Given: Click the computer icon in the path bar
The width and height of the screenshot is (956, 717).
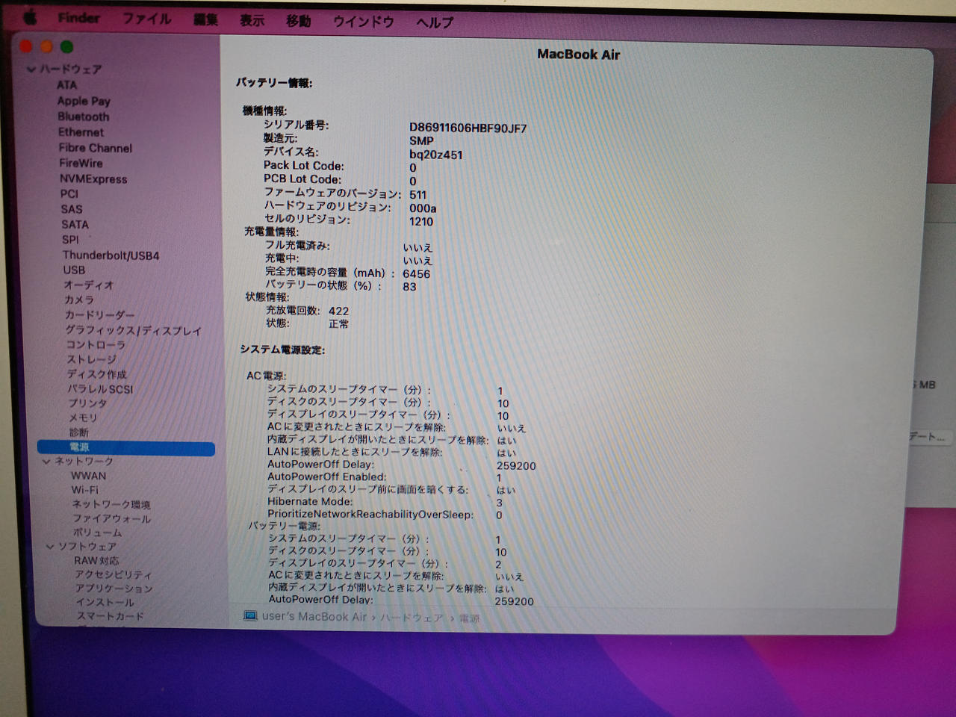Looking at the screenshot, I should click(250, 615).
